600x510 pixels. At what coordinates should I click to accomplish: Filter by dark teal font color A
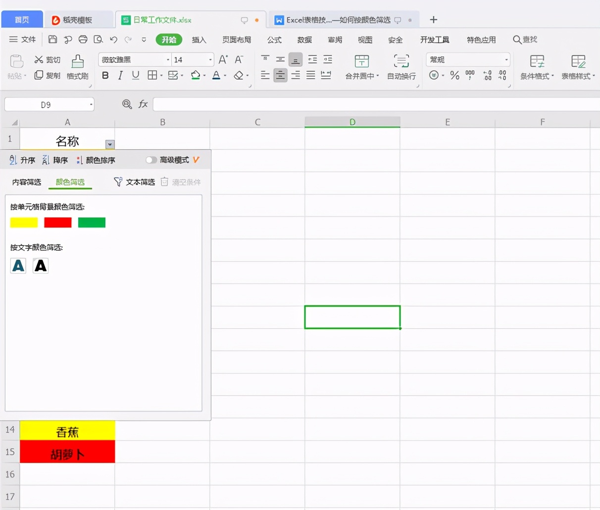18,266
